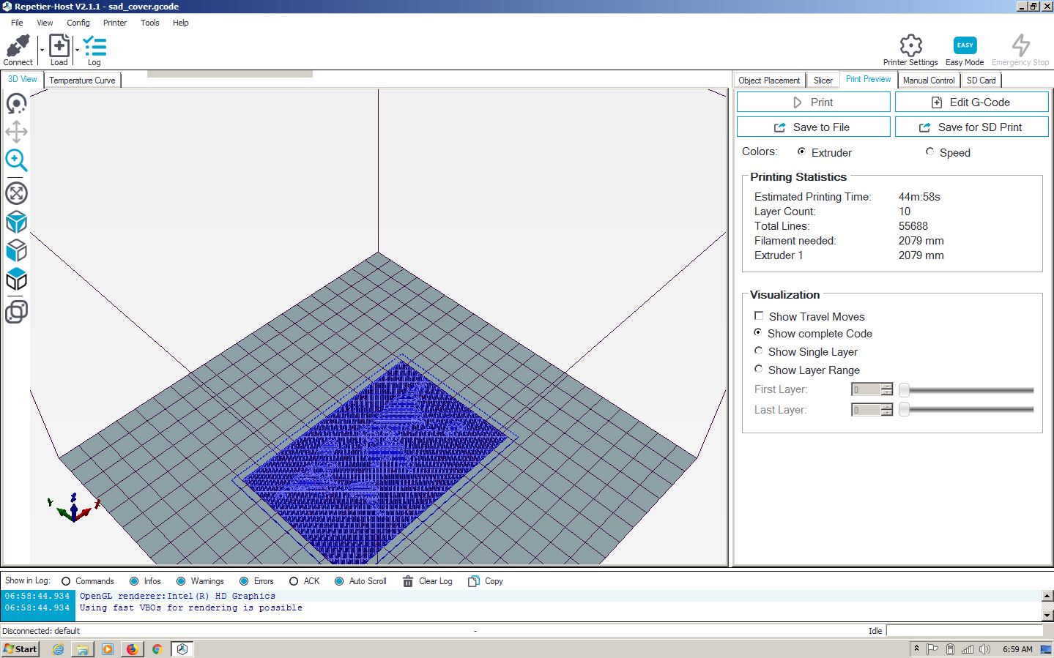Click the volume icon in system tray

pos(984,649)
